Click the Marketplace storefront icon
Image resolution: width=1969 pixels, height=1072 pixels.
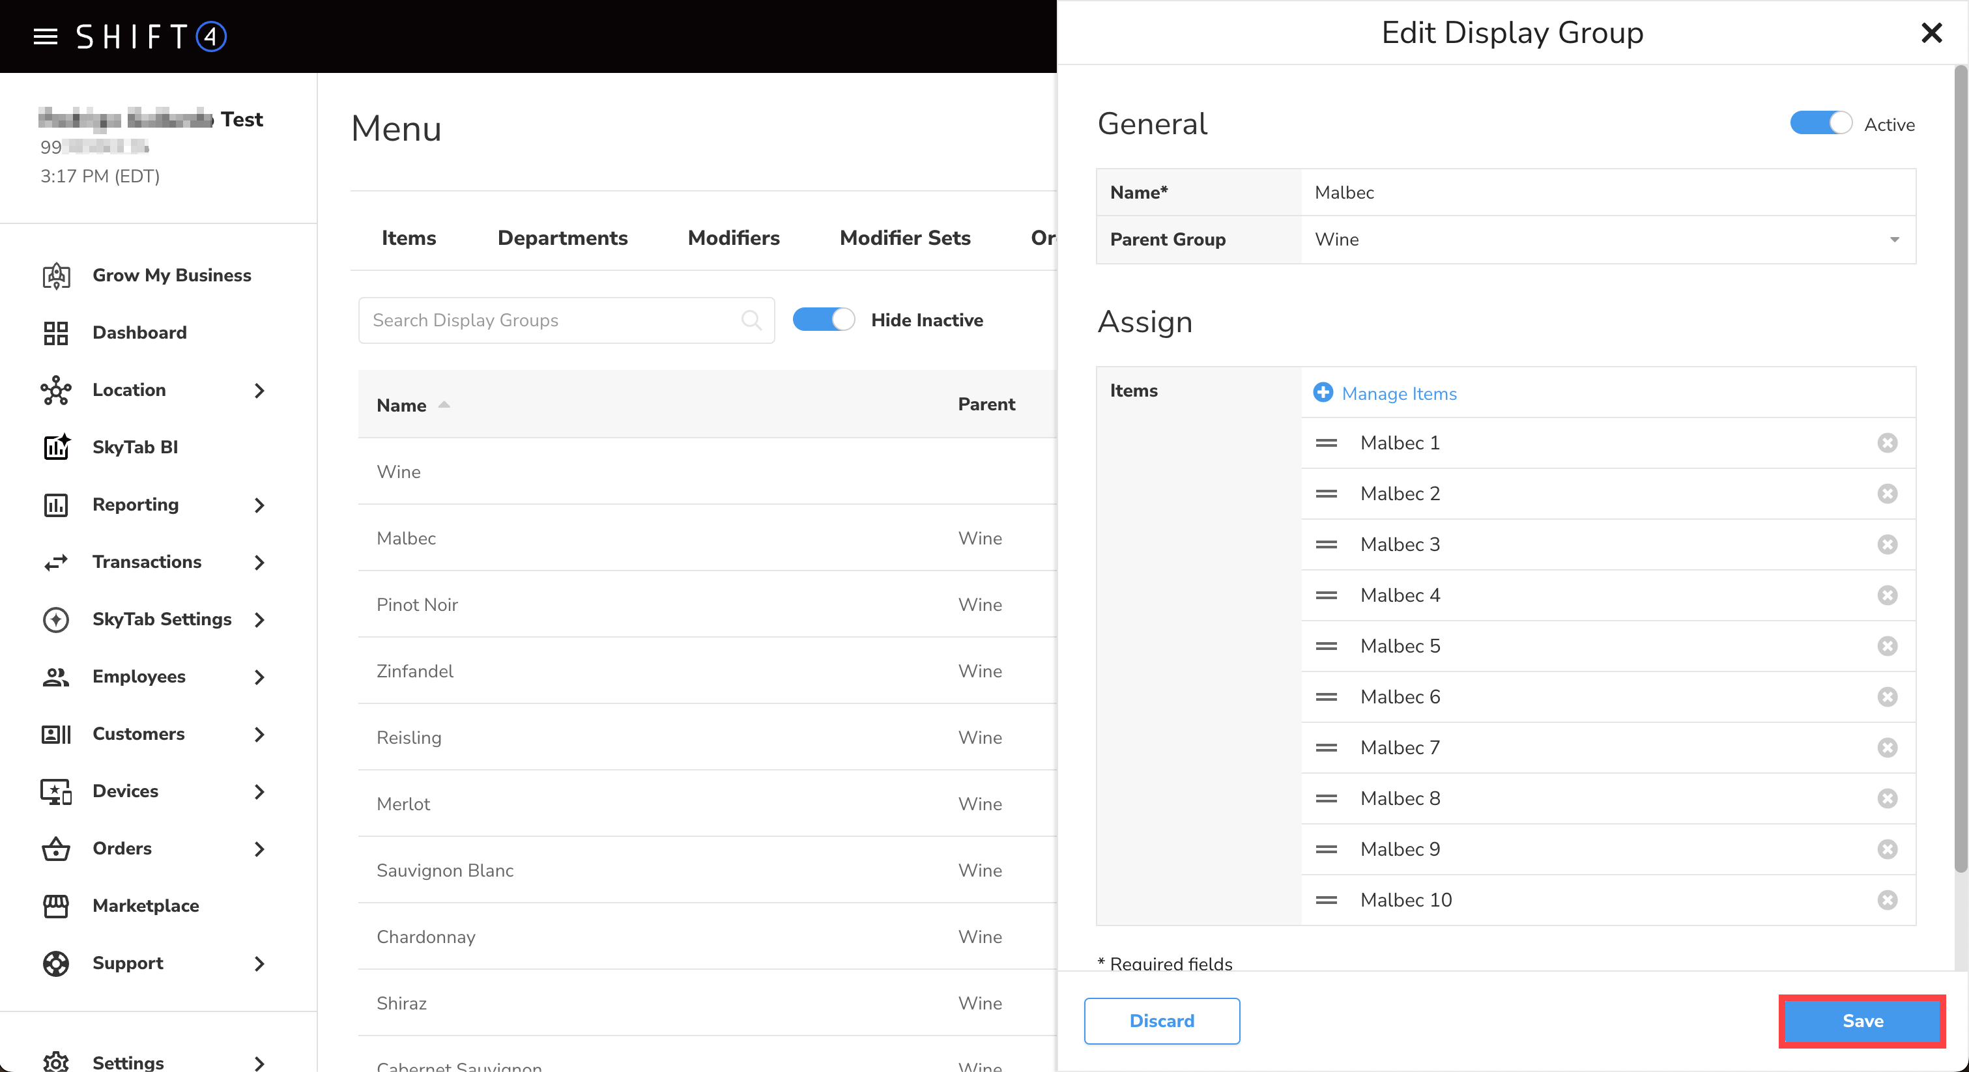tap(56, 905)
